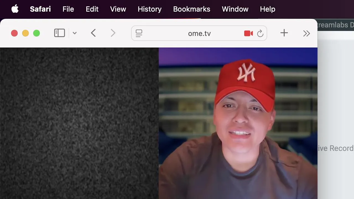Minimize the Safari window

tap(25, 33)
